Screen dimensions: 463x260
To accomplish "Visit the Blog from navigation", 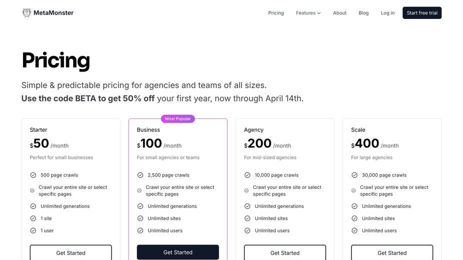I will (x=363, y=13).
